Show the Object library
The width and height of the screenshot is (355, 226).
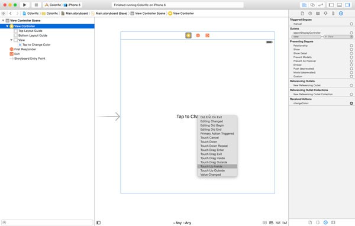[x=325, y=222]
